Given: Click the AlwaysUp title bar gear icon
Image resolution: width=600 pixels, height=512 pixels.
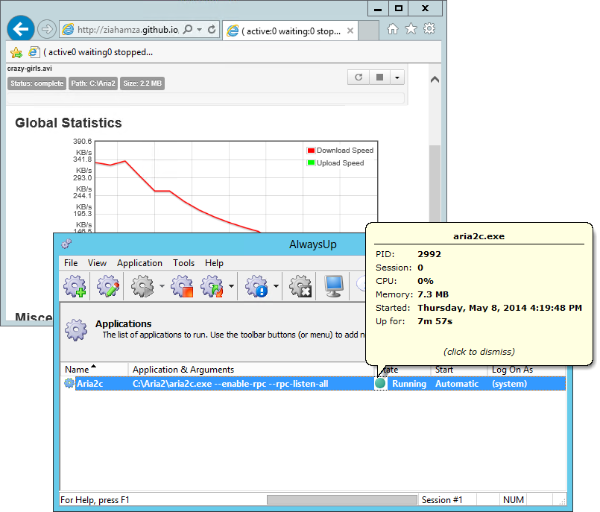Looking at the screenshot, I should (x=66, y=244).
